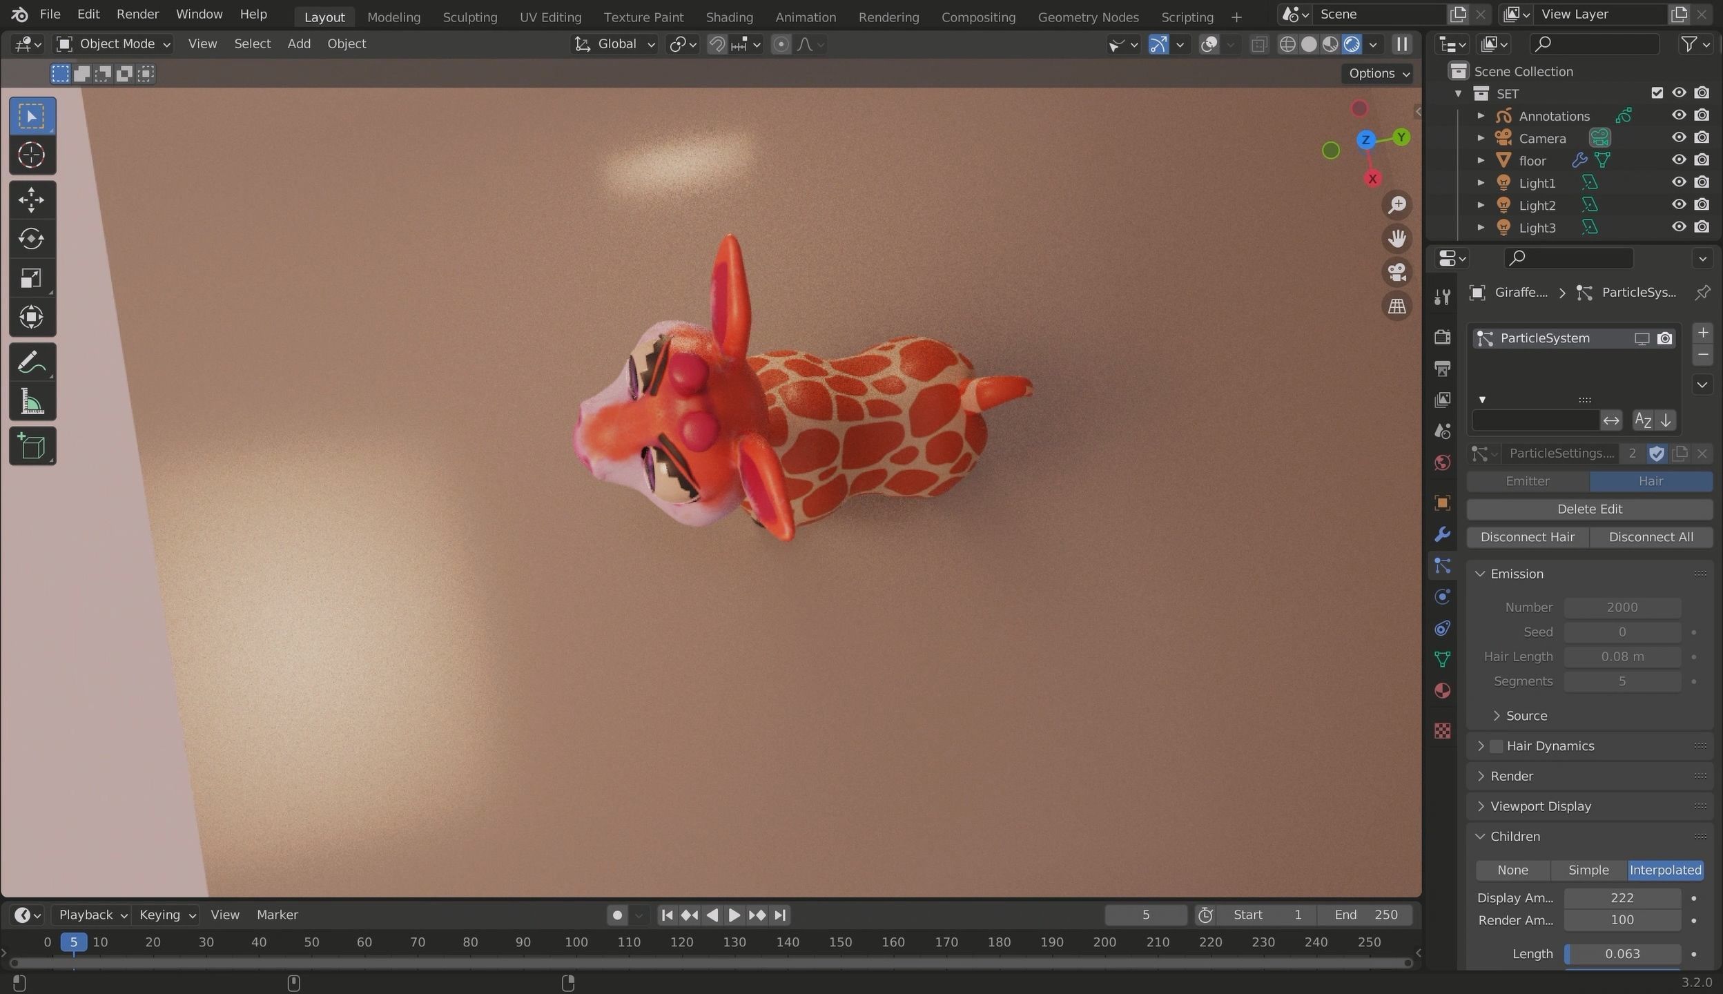The image size is (1723, 994).
Task: Play the animation forward
Action: (734, 915)
